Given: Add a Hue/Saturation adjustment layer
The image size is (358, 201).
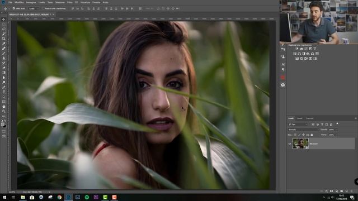Looking at the screenshot, I should point(295,54).
